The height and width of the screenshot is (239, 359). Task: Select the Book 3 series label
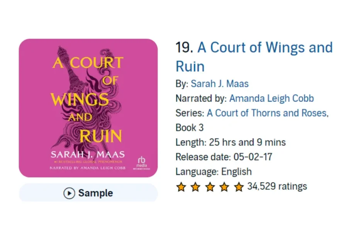click(x=189, y=128)
